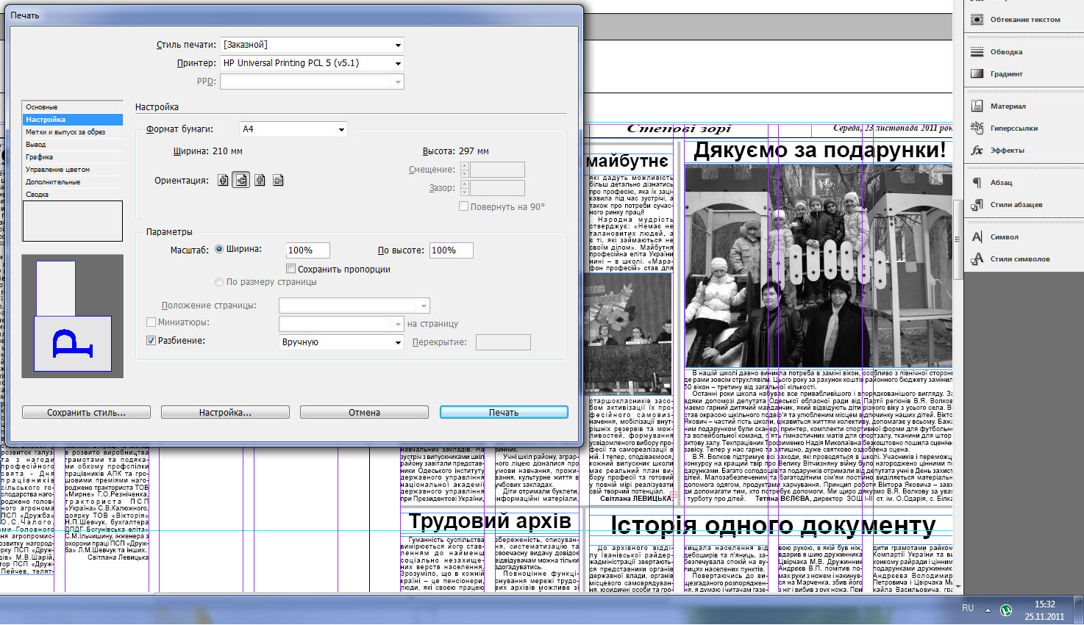Click the headline "Історія одного документу"
1084x625 pixels.
click(773, 525)
